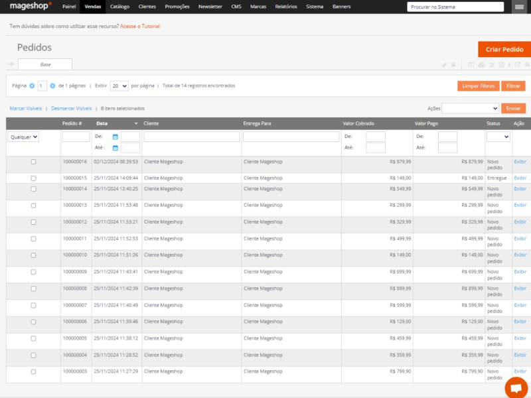The height and width of the screenshot is (398, 531).
Task: Click Exibir link for order 100000016
Action: (520, 162)
